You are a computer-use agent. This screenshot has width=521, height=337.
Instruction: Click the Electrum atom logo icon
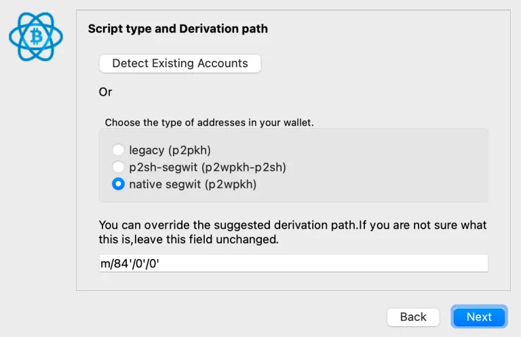tap(36, 37)
